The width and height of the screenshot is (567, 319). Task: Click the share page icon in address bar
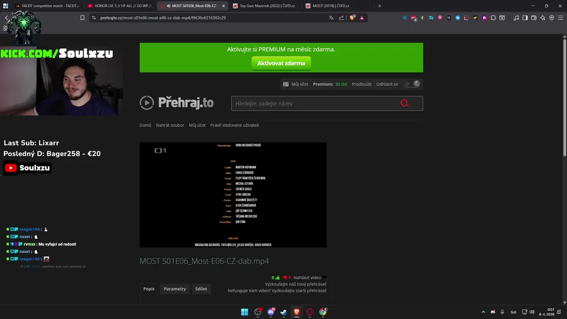[x=342, y=18]
